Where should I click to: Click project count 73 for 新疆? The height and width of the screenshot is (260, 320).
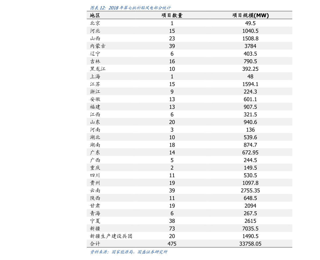click(x=172, y=229)
